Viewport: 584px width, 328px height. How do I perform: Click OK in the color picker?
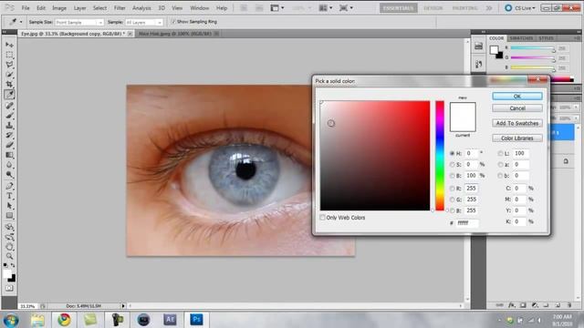tap(517, 97)
